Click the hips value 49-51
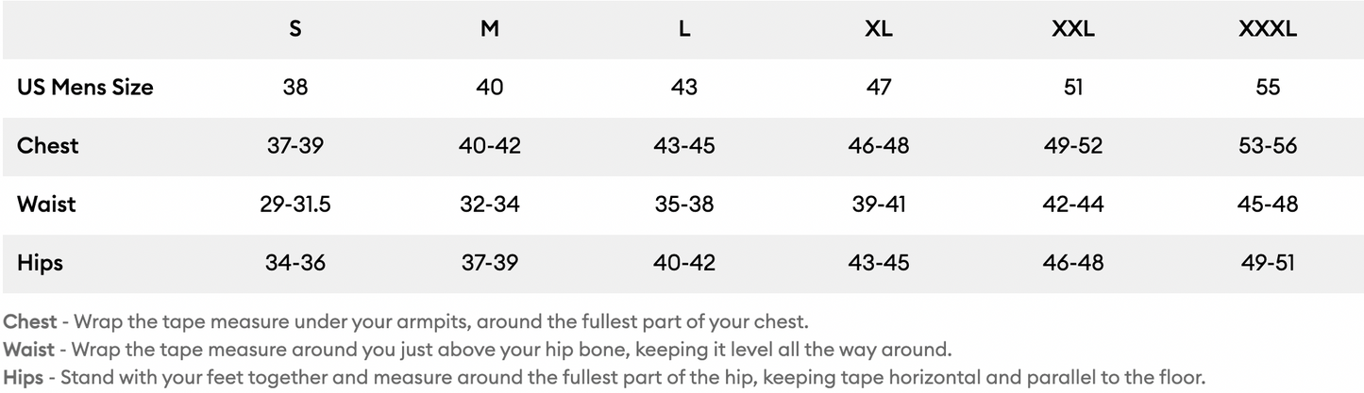1364x393 pixels. click(1268, 263)
